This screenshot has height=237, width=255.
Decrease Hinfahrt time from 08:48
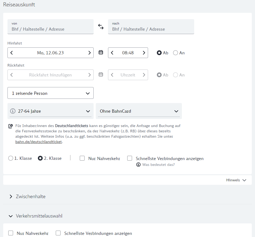[x=112, y=53]
